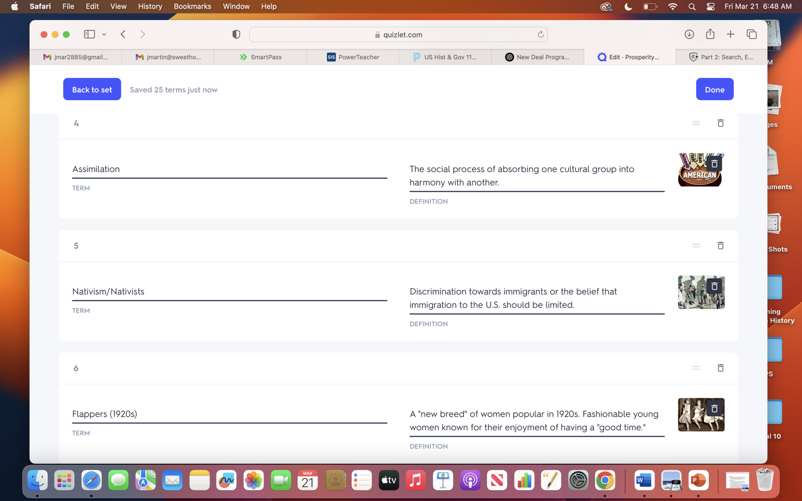Click the privacy shield icon
Image resolution: width=802 pixels, height=501 pixels.
point(236,34)
